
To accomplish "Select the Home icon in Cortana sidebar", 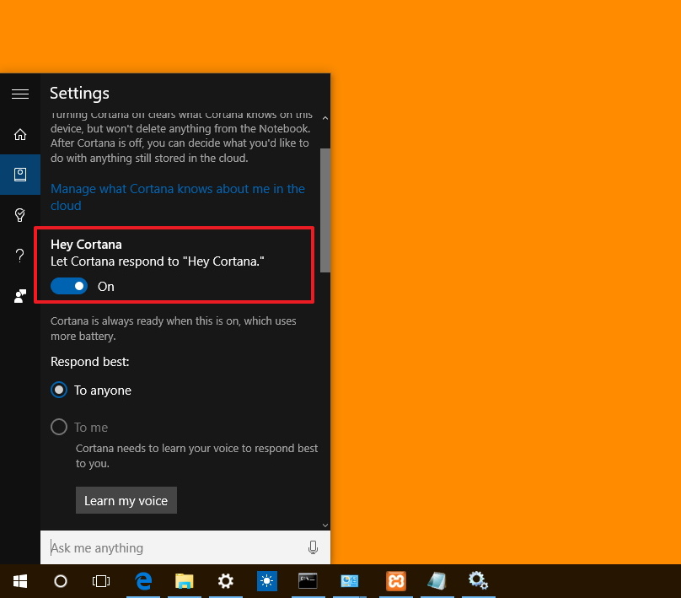I will [20, 134].
